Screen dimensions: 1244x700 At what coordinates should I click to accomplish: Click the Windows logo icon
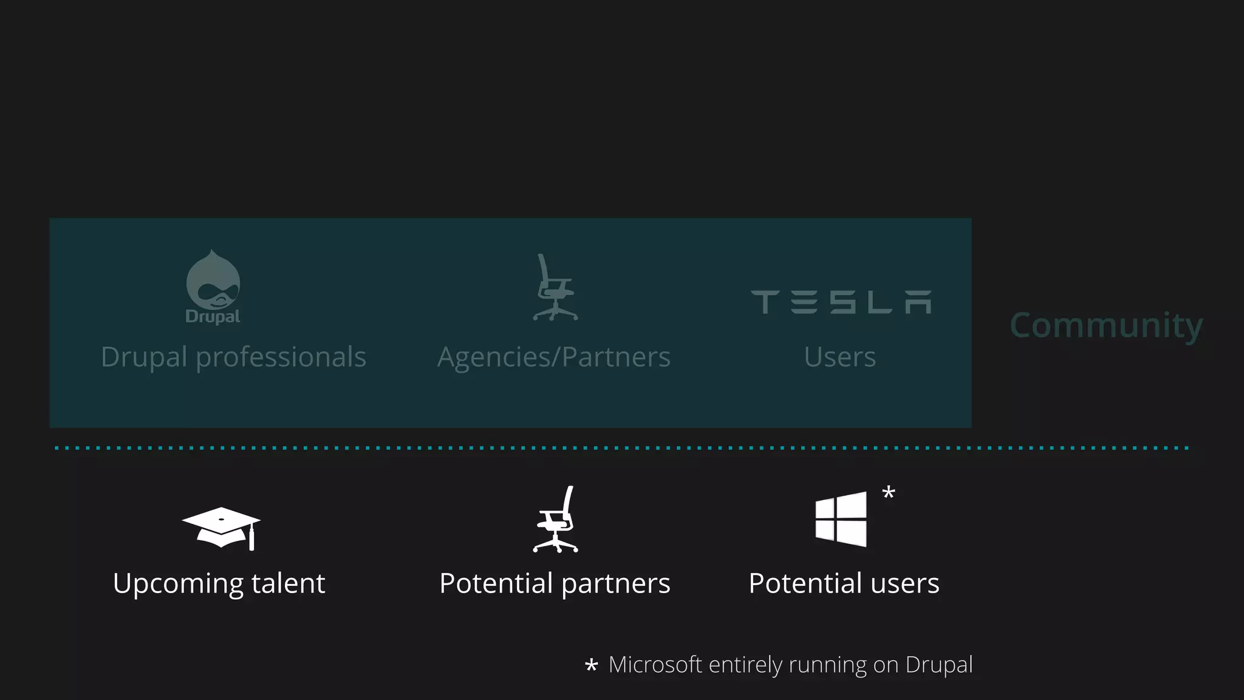[841, 520]
